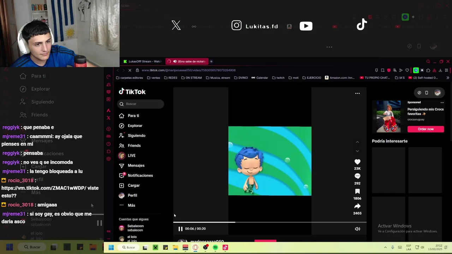Open the extensions puzzle icon
The width and height of the screenshot is (452, 254).
428,70
